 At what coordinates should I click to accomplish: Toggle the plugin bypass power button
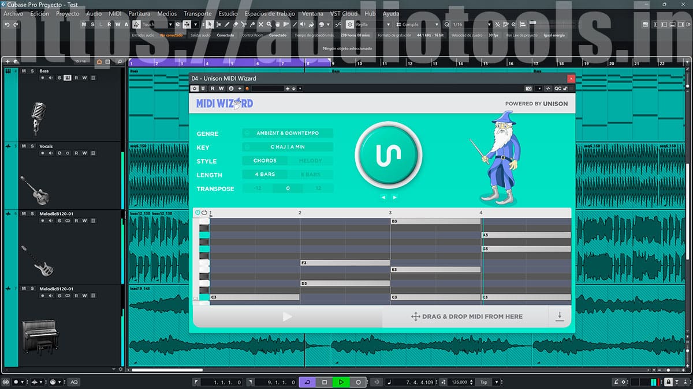point(195,88)
